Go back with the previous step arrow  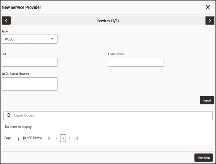pos(6,21)
